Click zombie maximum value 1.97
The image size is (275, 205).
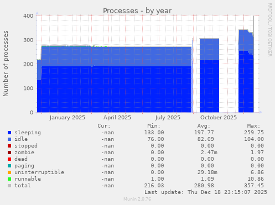[x=257, y=153]
